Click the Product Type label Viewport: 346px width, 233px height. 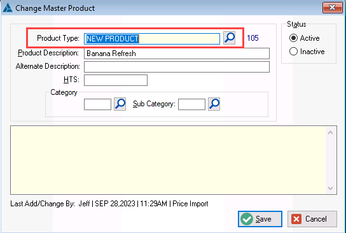tap(58, 38)
